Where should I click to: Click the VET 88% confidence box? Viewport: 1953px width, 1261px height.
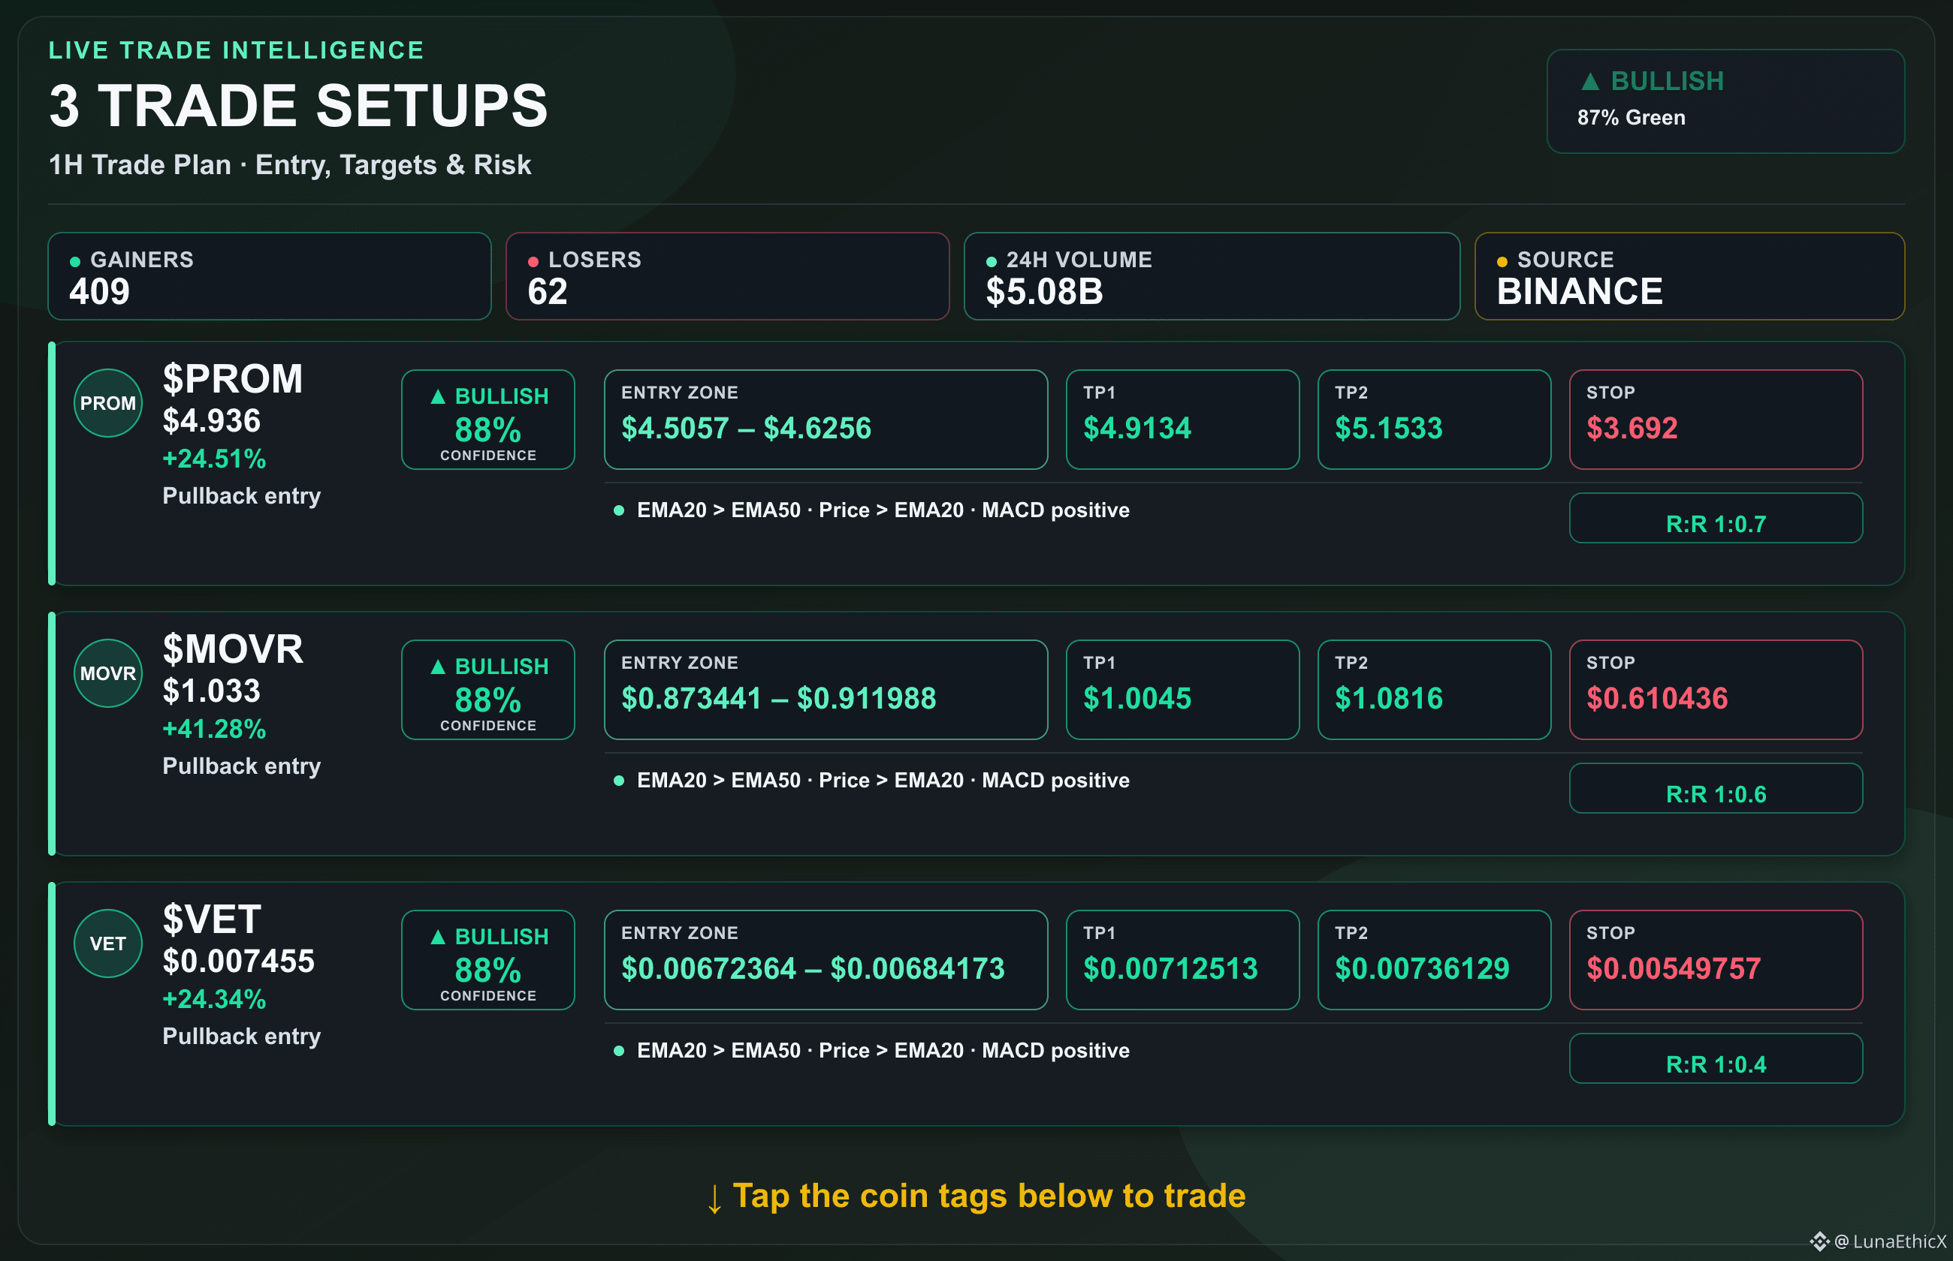pyautogui.click(x=488, y=960)
